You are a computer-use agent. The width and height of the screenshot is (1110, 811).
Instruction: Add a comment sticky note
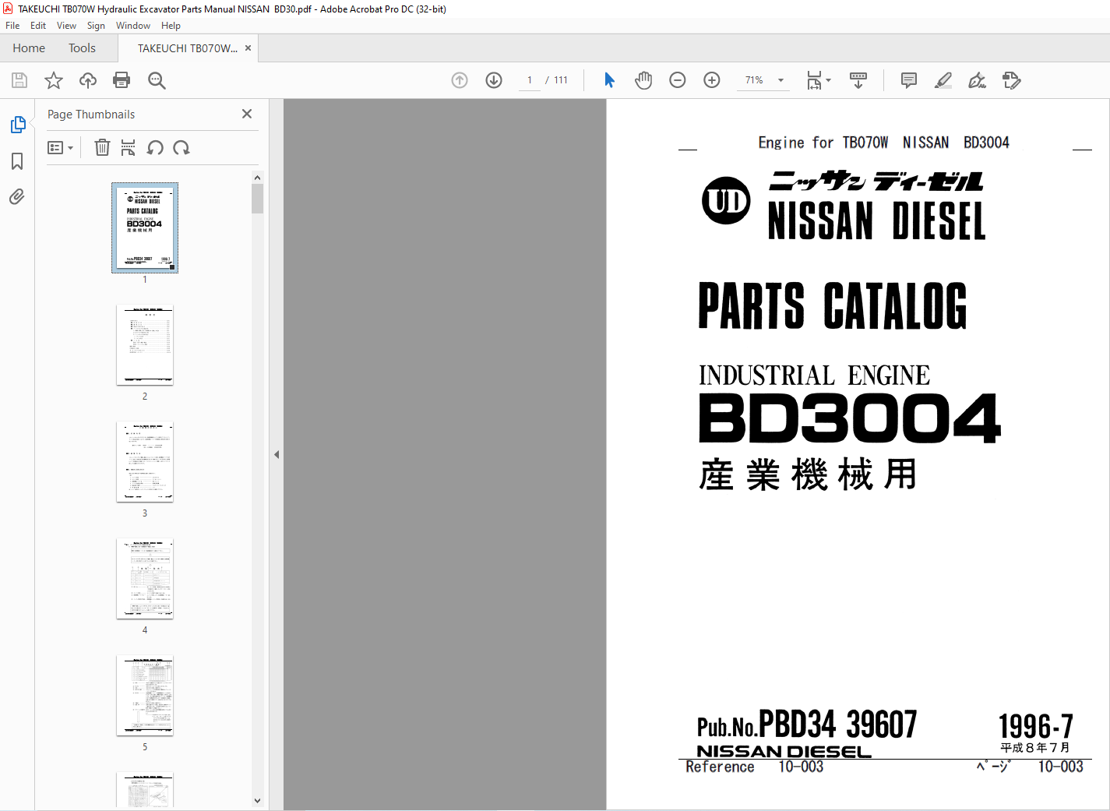click(x=908, y=80)
